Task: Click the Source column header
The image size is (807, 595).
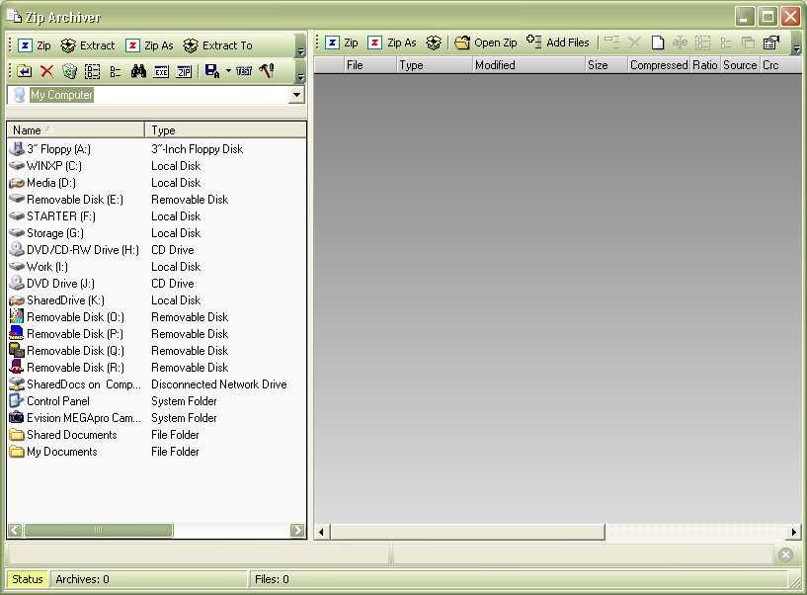Action: click(740, 65)
